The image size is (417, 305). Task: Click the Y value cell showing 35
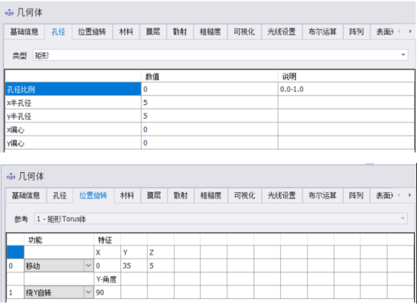pyautogui.click(x=134, y=265)
